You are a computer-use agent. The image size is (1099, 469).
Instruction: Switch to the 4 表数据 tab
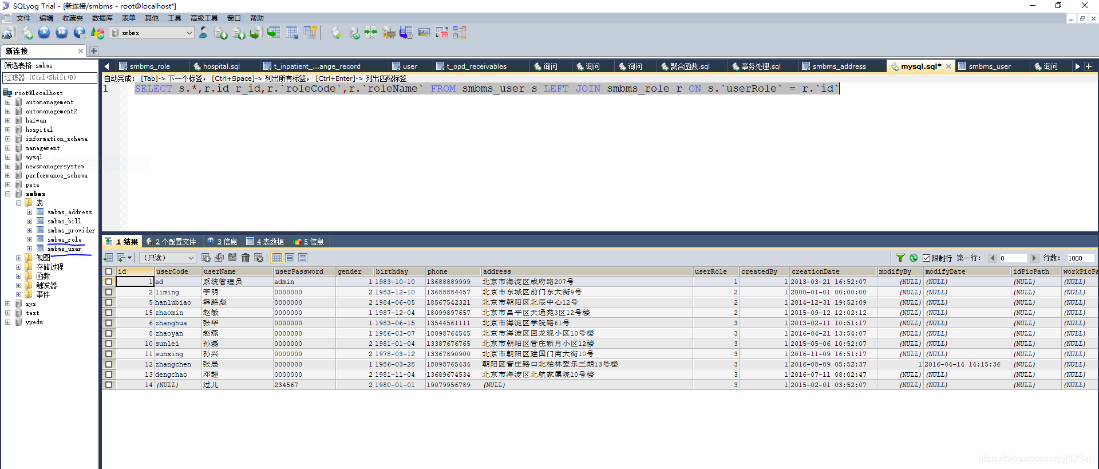[x=266, y=242]
